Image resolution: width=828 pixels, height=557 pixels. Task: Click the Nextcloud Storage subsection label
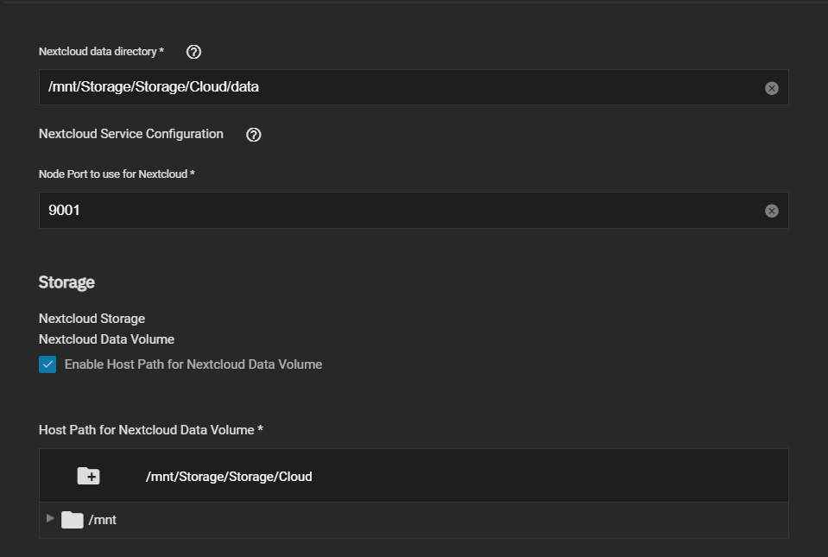click(x=92, y=319)
